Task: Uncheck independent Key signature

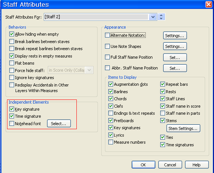Action: point(11,109)
